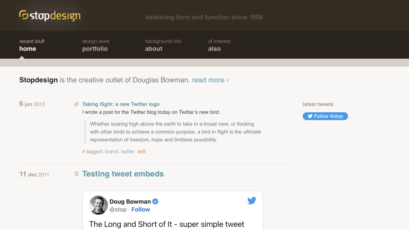The width and height of the screenshot is (409, 230).
Task: Click Doug Bowman's avatar photo
Action: 99,205
